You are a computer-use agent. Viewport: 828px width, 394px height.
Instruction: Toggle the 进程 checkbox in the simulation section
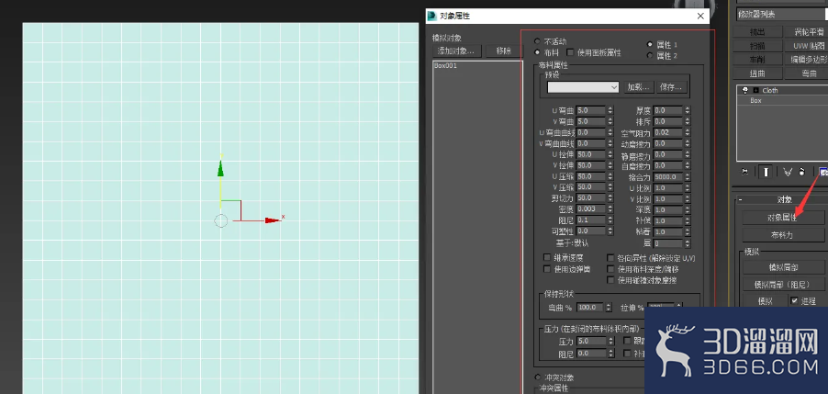click(x=794, y=300)
